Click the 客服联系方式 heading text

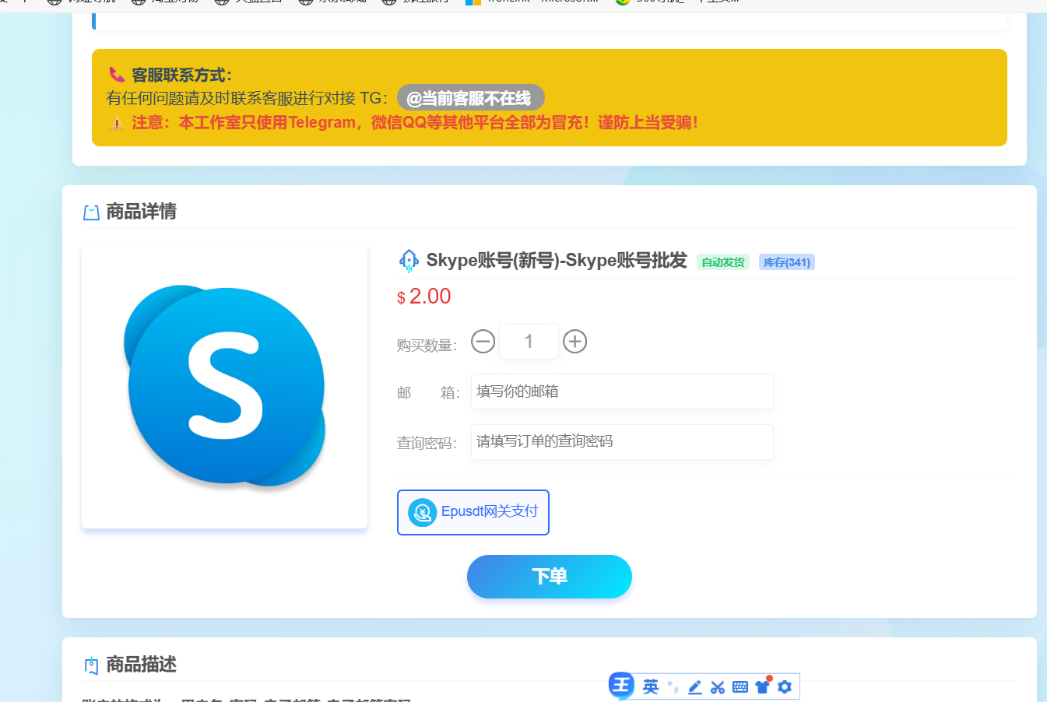181,75
